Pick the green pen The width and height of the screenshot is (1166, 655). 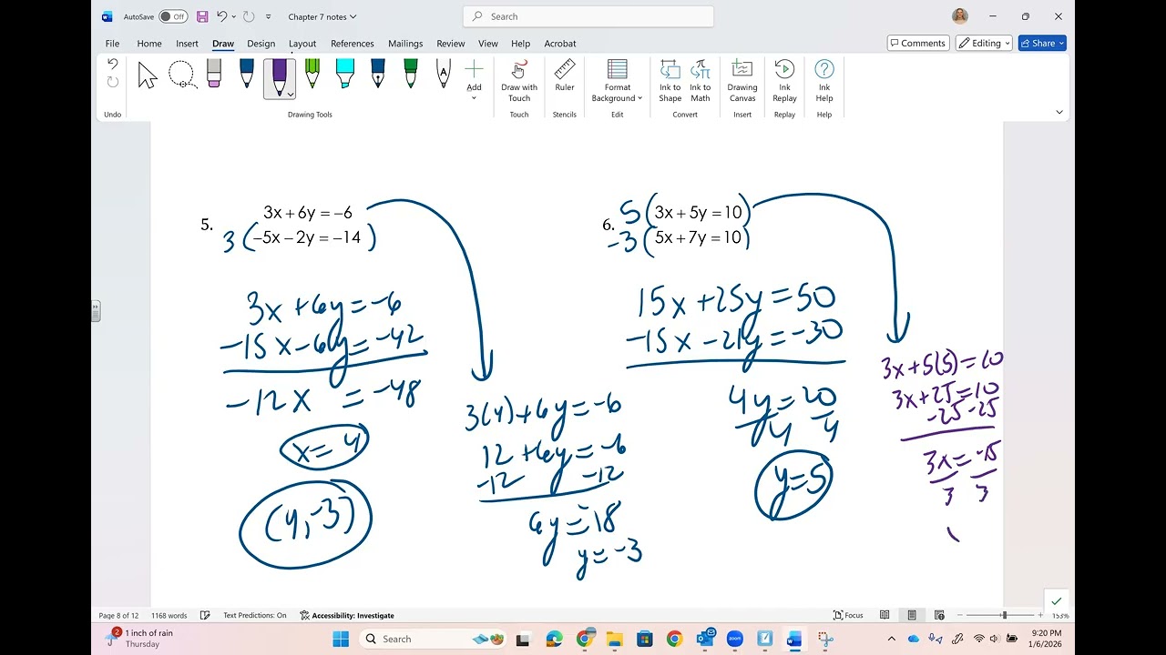tap(410, 74)
